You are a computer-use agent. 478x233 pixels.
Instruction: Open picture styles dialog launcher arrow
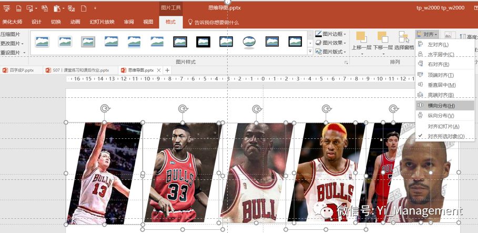tap(346, 62)
